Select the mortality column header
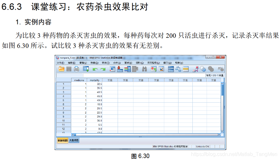 point(94,80)
